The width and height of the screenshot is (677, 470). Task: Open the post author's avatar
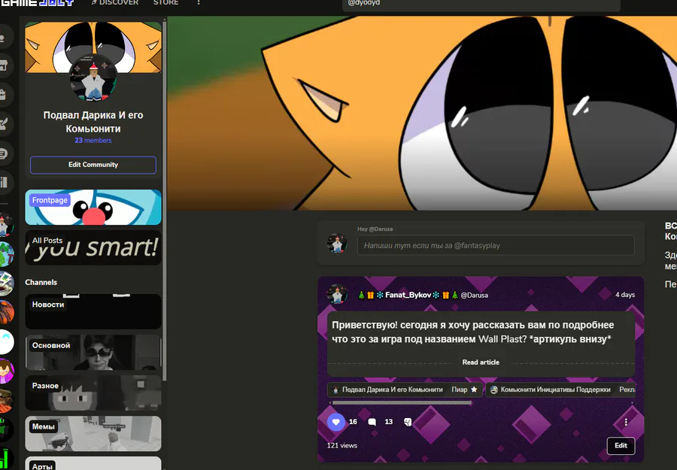coord(337,294)
